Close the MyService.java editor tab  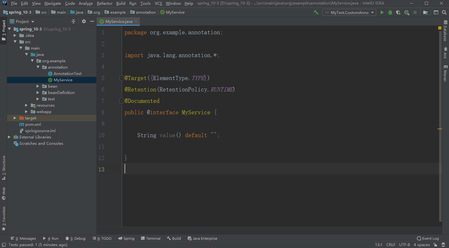(x=136, y=21)
